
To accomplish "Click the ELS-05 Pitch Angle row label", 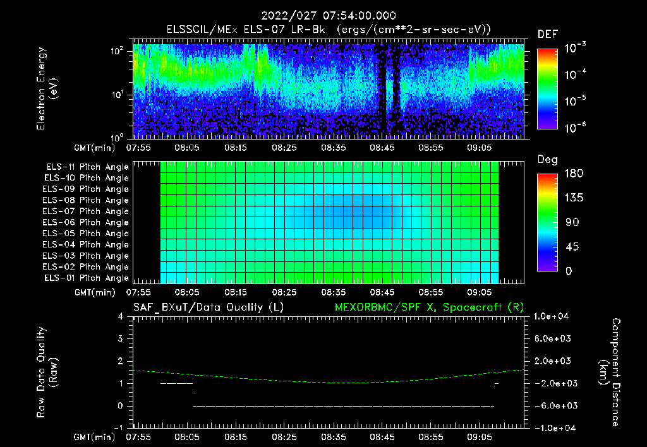I will point(85,234).
